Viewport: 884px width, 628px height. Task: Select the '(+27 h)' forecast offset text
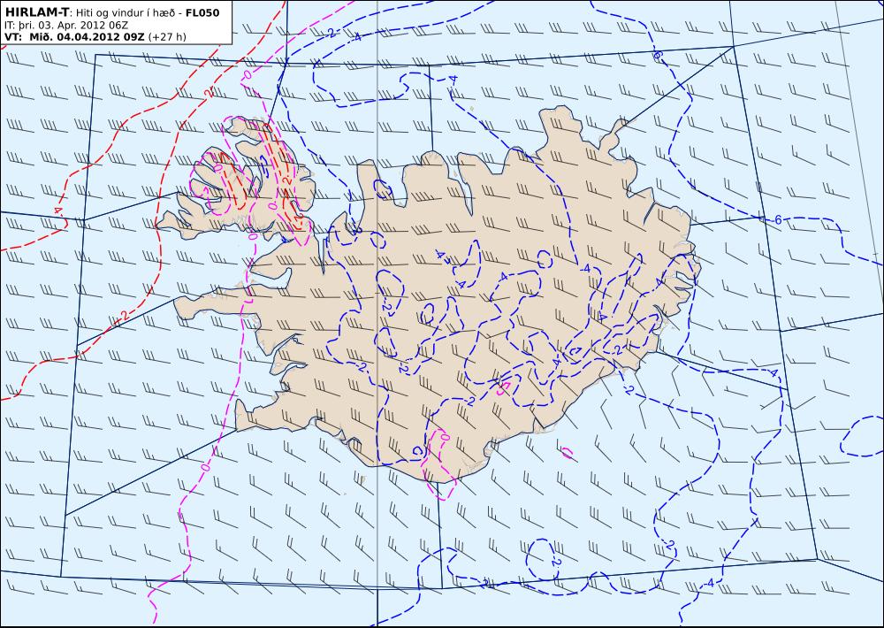[168, 37]
